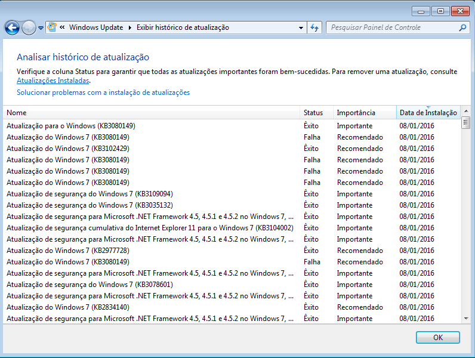
Task: Focus the Pesquisar Painel de Controle field
Action: (x=397, y=27)
